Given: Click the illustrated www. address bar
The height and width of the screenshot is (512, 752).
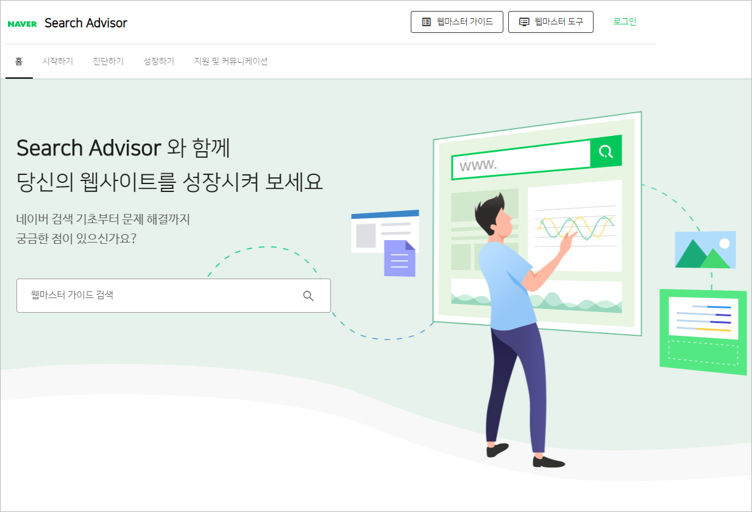Looking at the screenshot, I should coord(521,160).
